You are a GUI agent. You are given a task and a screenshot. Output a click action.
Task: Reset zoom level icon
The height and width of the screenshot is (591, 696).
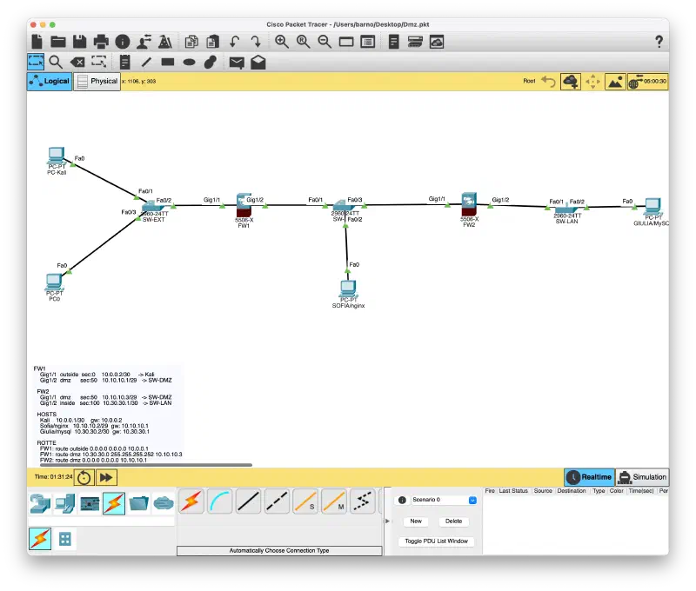[x=303, y=42]
